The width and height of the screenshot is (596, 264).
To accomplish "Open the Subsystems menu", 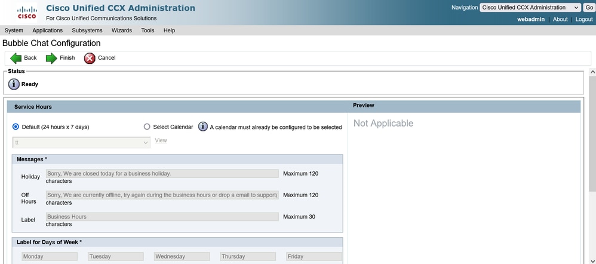I will 87,30.
